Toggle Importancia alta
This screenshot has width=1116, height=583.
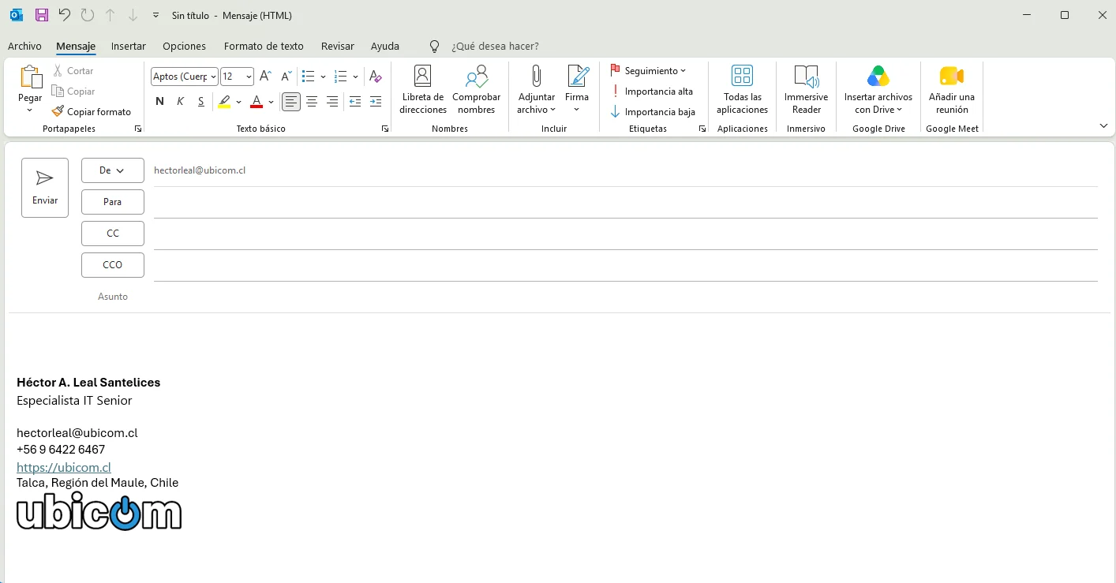[x=652, y=92]
